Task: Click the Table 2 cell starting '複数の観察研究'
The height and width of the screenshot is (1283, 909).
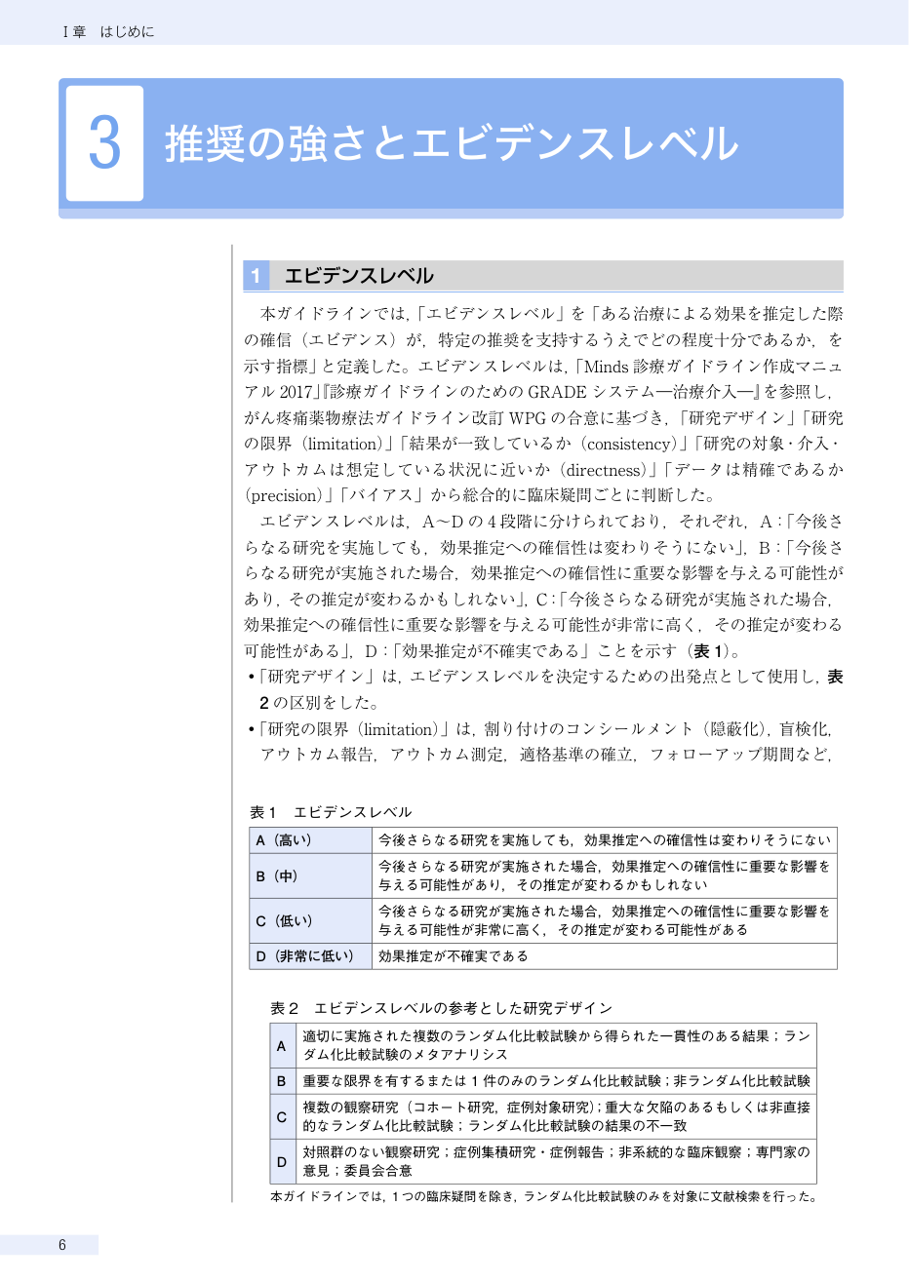Action: coord(556,1116)
